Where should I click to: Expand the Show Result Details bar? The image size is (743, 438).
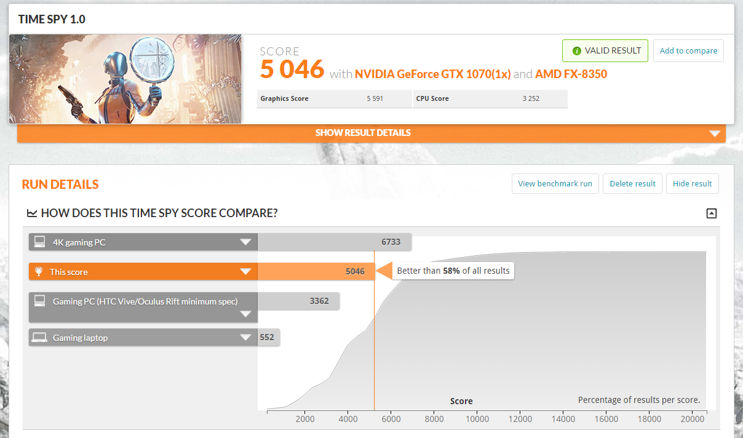pos(371,133)
